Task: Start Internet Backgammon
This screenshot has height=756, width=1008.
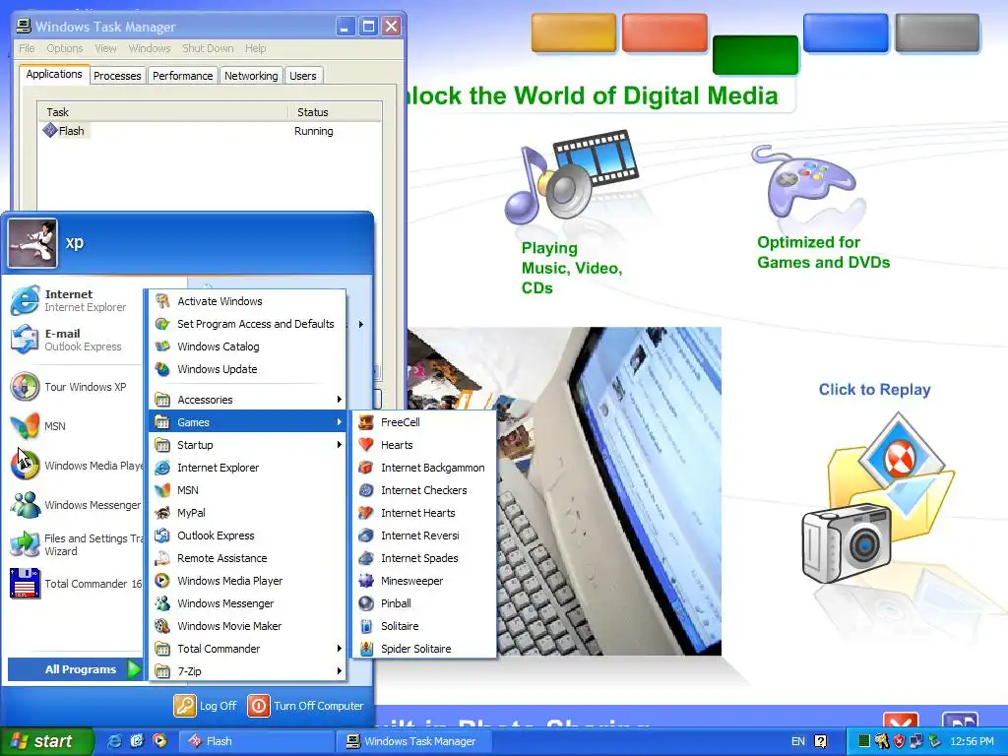Action: [x=424, y=468]
